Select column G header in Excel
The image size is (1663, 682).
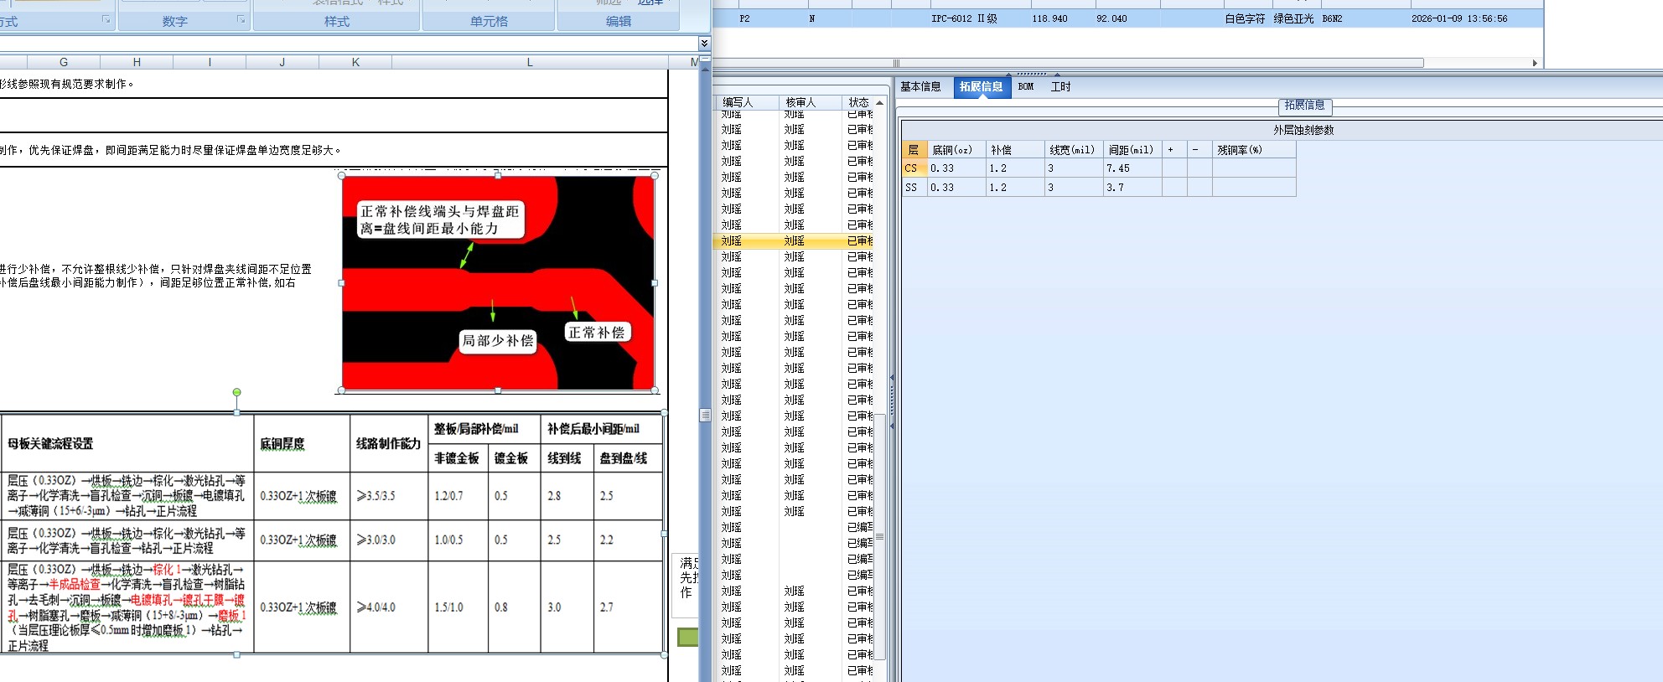tap(64, 62)
